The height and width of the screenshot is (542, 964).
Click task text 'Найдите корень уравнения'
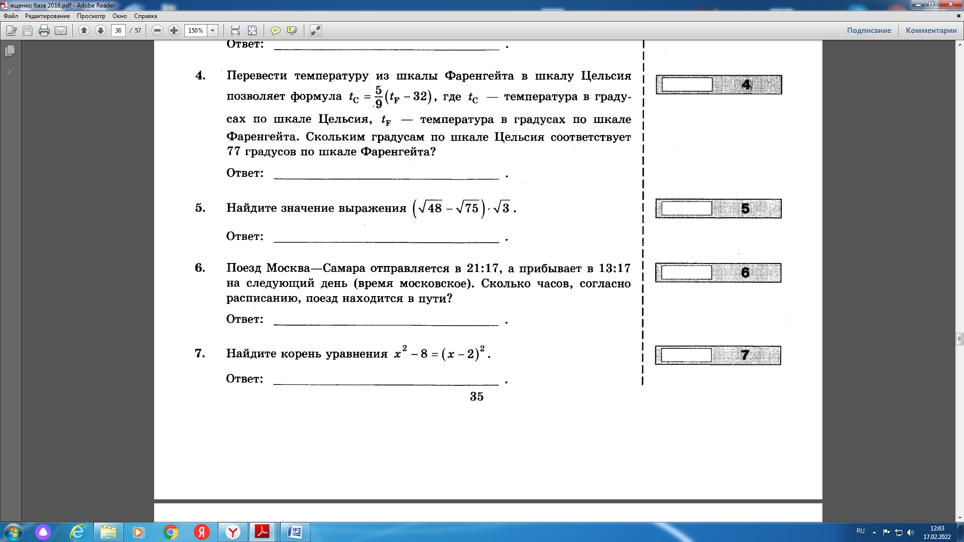pos(307,354)
